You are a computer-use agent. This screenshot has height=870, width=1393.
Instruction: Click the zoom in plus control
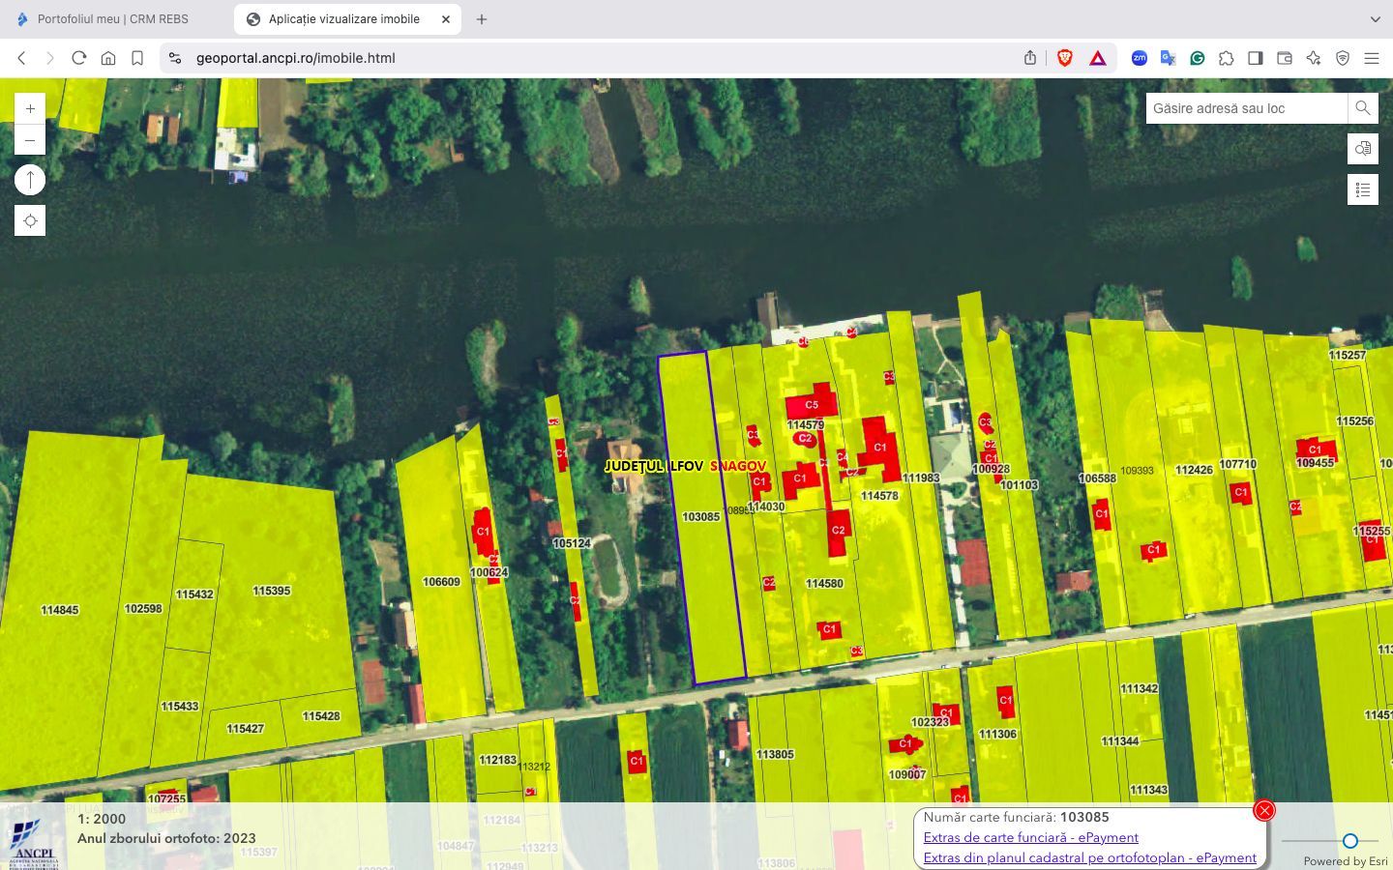pyautogui.click(x=30, y=107)
